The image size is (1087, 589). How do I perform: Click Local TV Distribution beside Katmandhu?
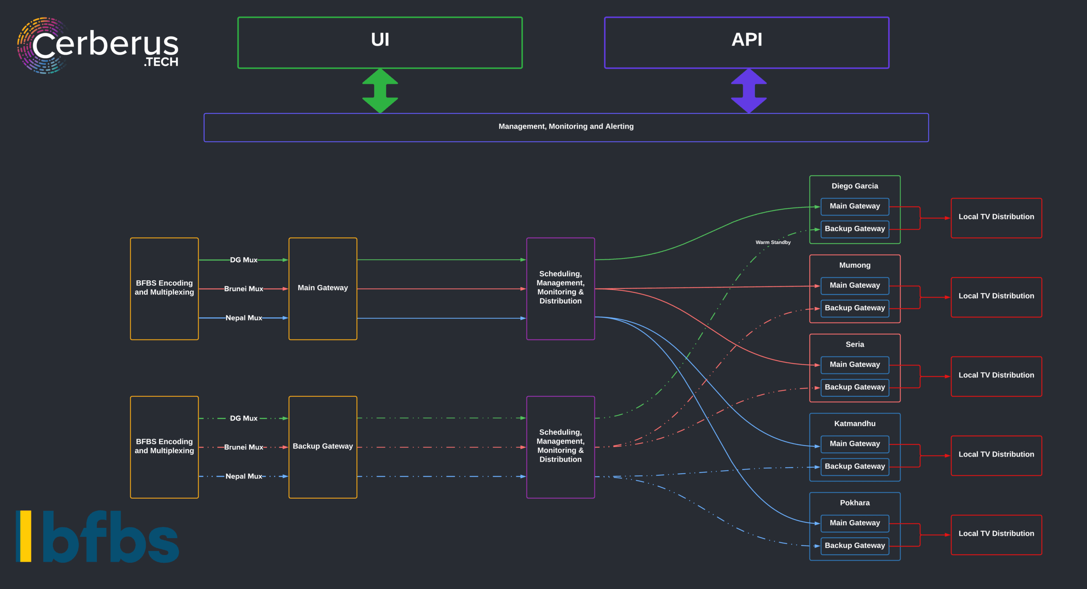click(x=996, y=455)
